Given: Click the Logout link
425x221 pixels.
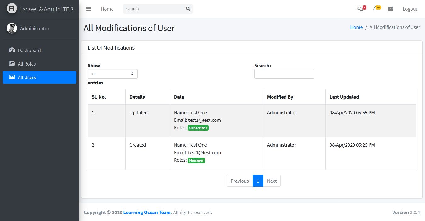Looking at the screenshot, I should [410, 9].
